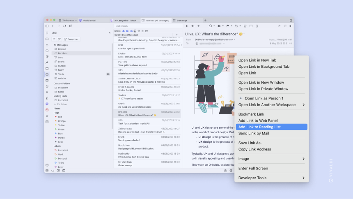The height and width of the screenshot is (199, 353).
Task: Toggle Show trash filter icon
Action: (142, 31)
